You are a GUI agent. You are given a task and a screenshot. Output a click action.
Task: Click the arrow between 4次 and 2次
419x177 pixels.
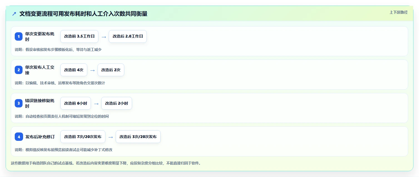[93, 70]
